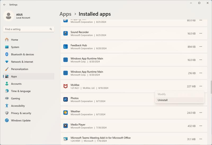The height and width of the screenshot is (145, 212).
Task: Click the first Windows App Runtime Main icon (16.0 KB)
Action: coord(65,60)
